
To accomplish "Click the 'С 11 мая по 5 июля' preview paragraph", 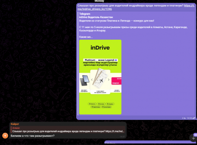I will [x=133, y=29].
